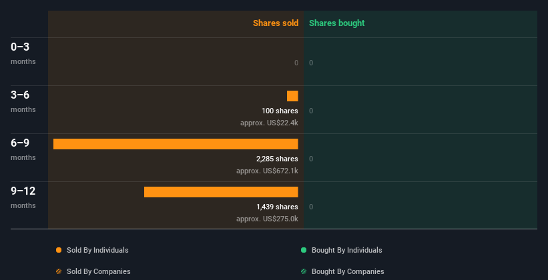Viewport: 548px width, 280px height.
Task: Click the orange Sold By Individuals legend dot
Action: click(x=59, y=250)
